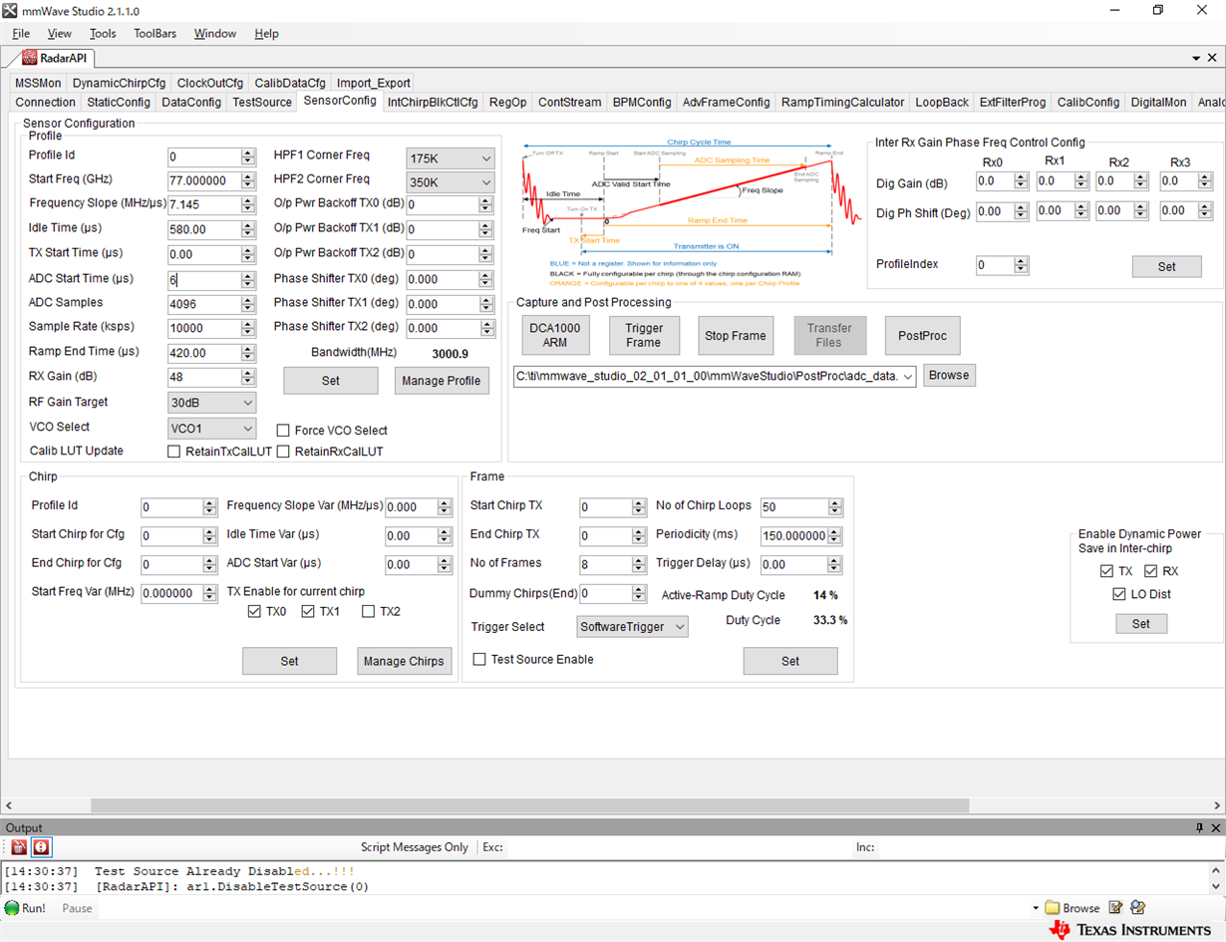Open the DynamicChirpCfg tab
Viewport: 1226px width, 942px height.
pyautogui.click(x=120, y=83)
